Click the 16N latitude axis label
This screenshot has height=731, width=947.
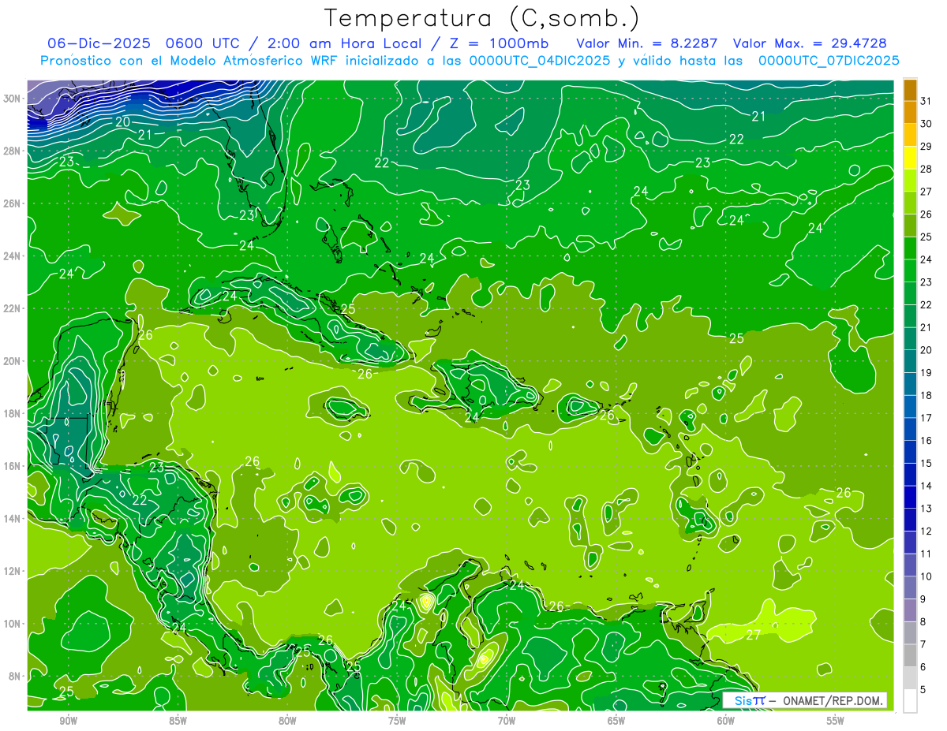13,466
